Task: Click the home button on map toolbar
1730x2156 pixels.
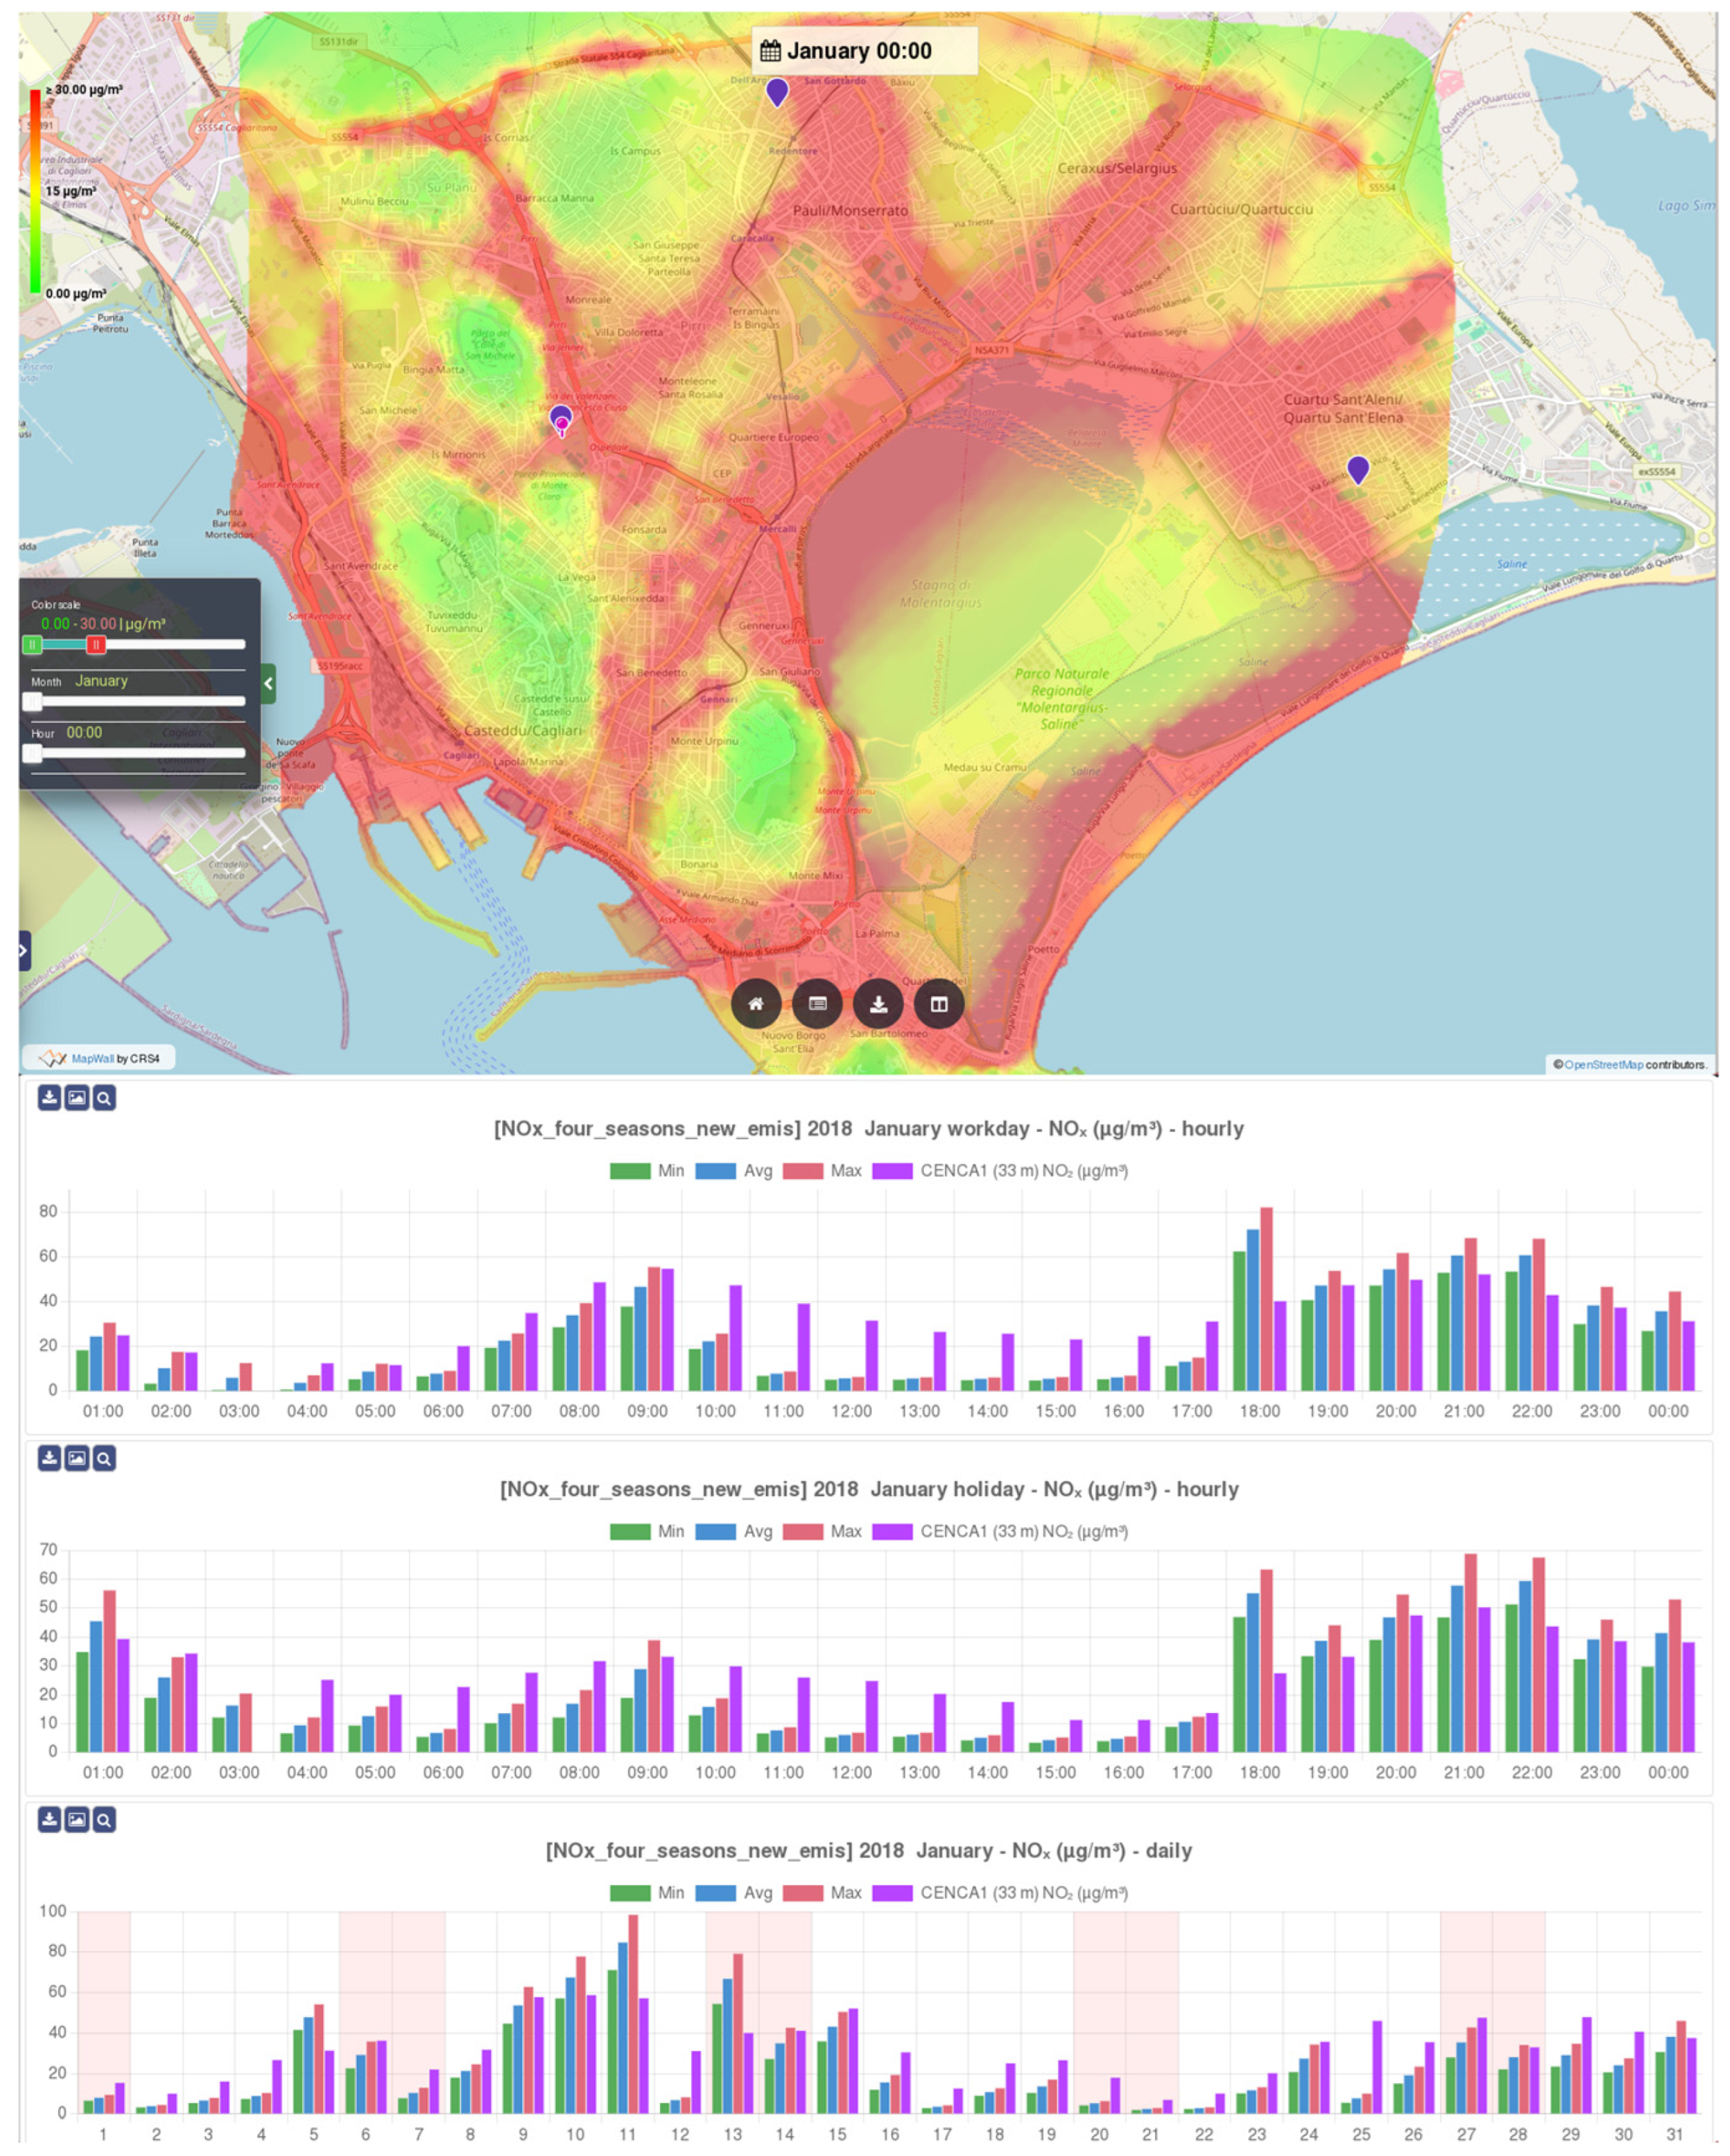Action: [756, 1003]
